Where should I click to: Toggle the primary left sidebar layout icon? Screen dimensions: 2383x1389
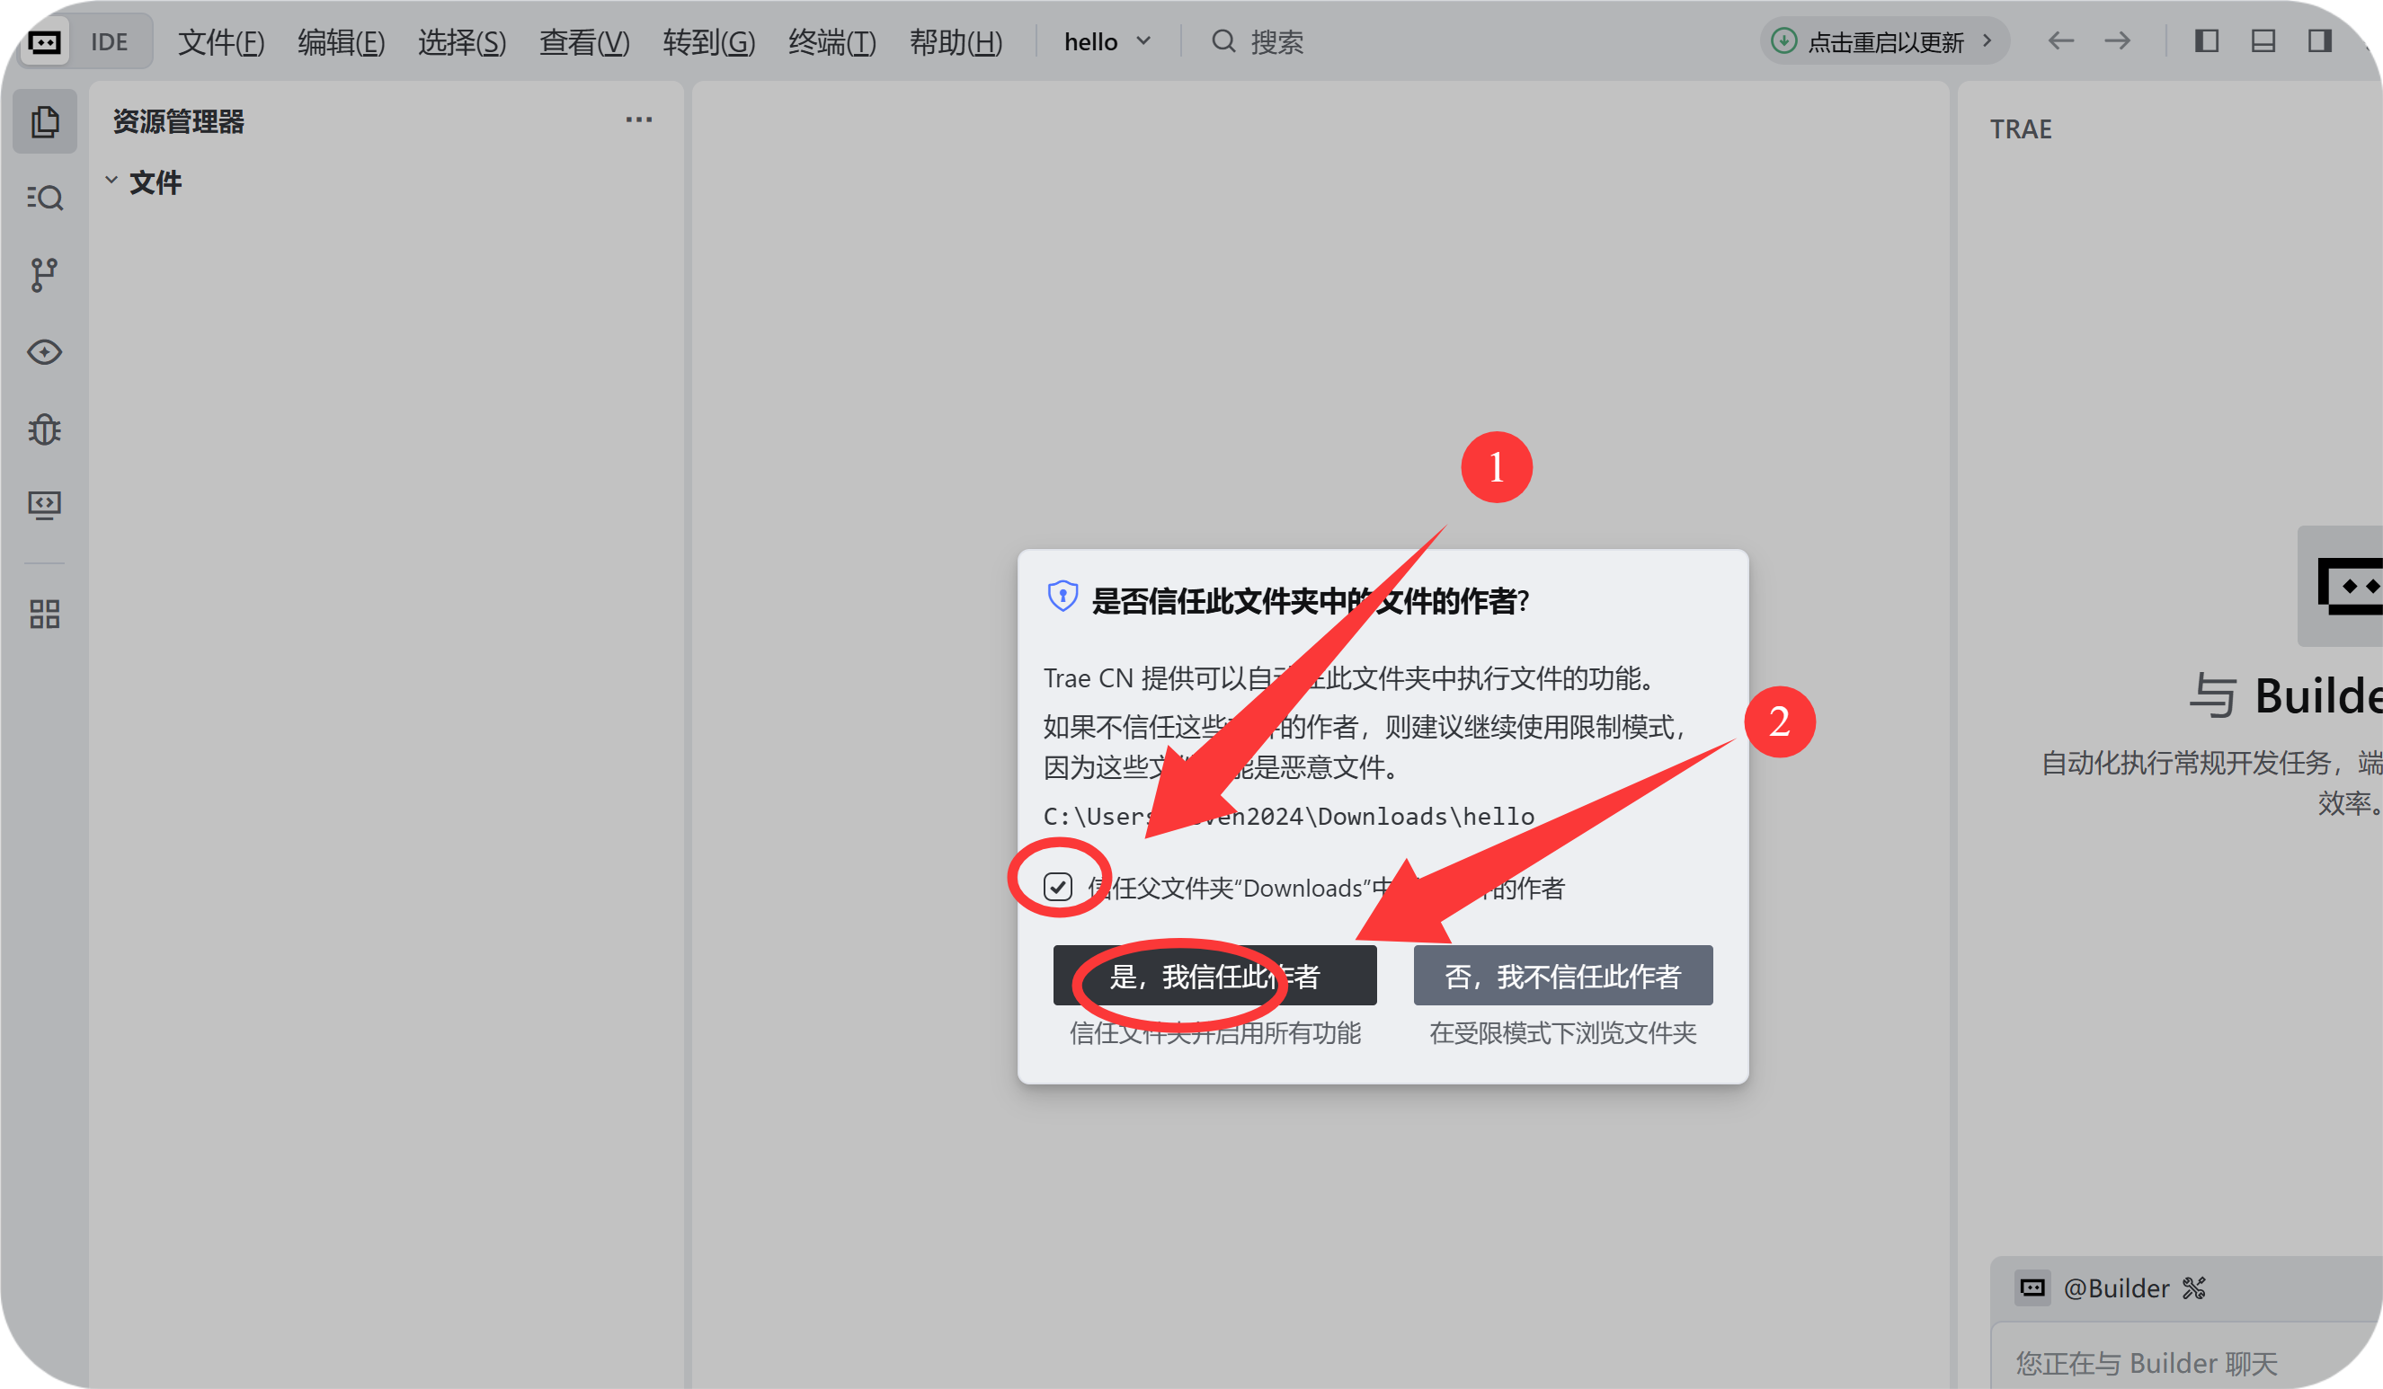click(2206, 40)
